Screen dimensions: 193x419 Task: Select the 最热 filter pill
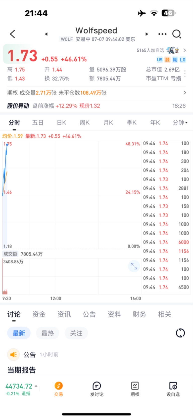47,333
